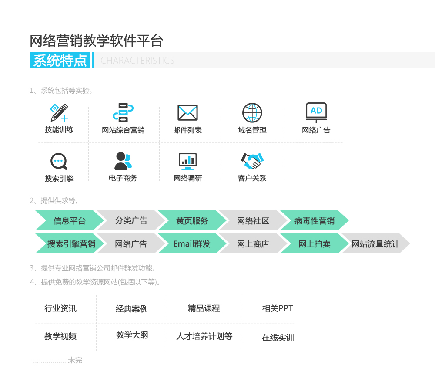Select the 网络广告 AD monitor icon
The height and width of the screenshot is (392, 435).
(316, 112)
